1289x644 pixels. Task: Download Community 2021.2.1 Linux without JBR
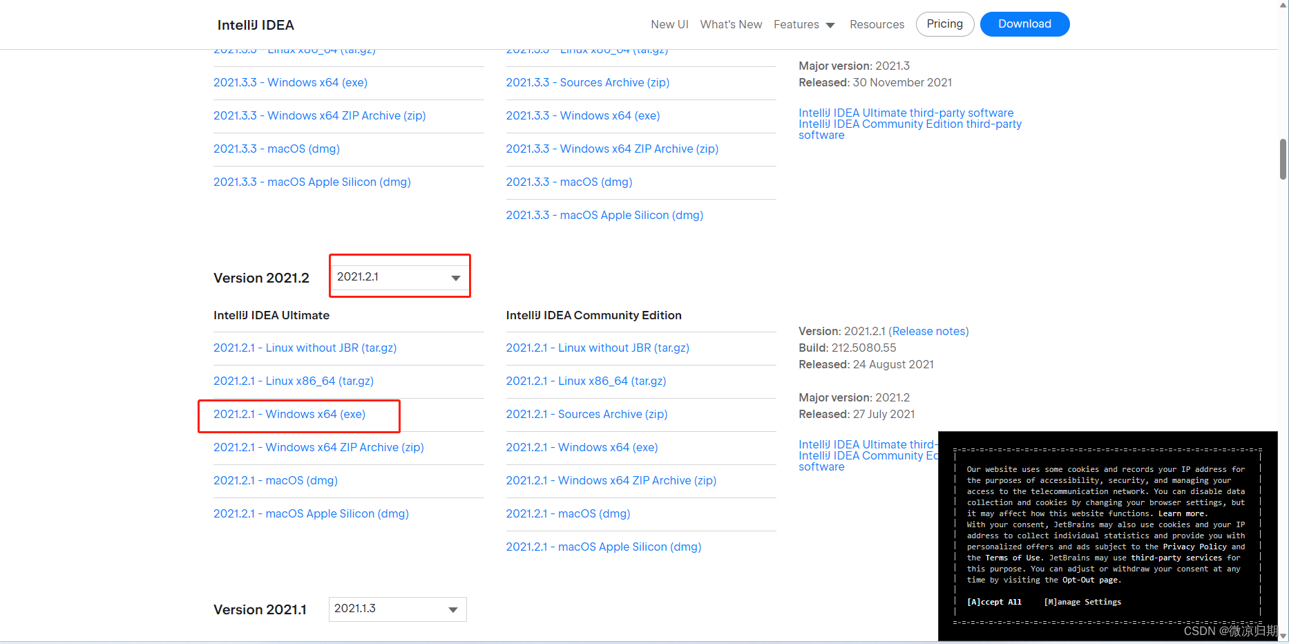coord(598,348)
